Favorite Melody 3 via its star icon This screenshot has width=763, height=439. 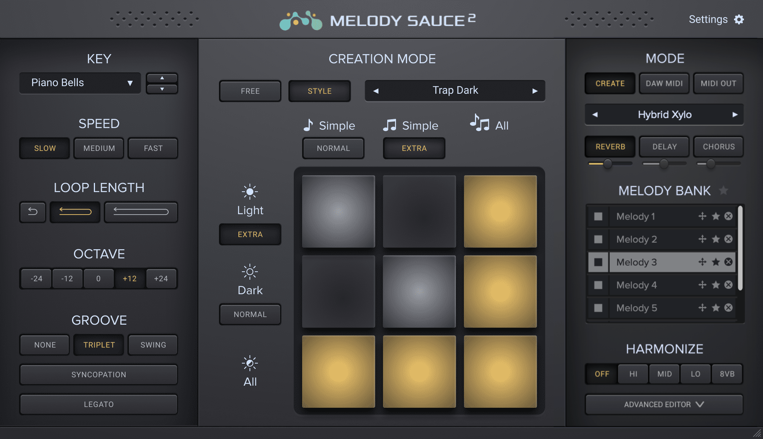(716, 262)
